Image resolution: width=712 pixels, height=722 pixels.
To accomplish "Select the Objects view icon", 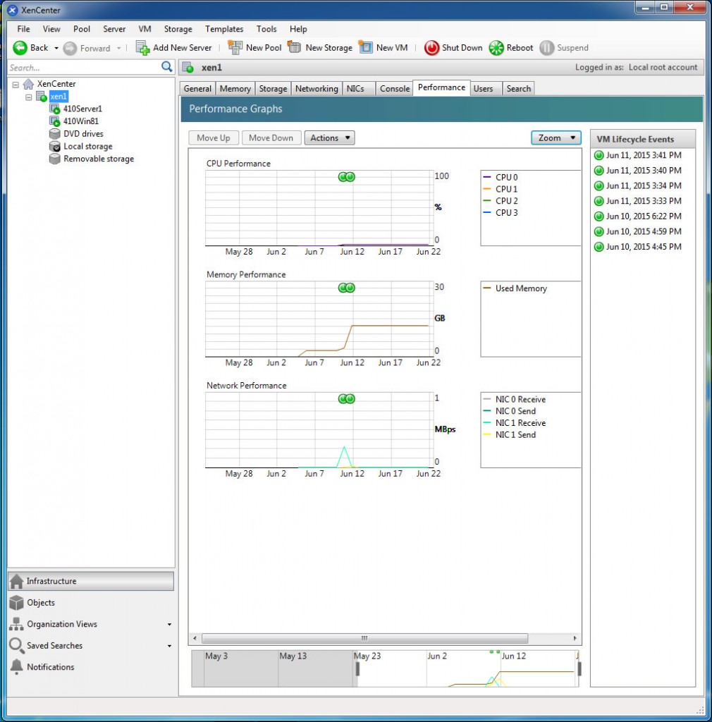I will (x=16, y=603).
